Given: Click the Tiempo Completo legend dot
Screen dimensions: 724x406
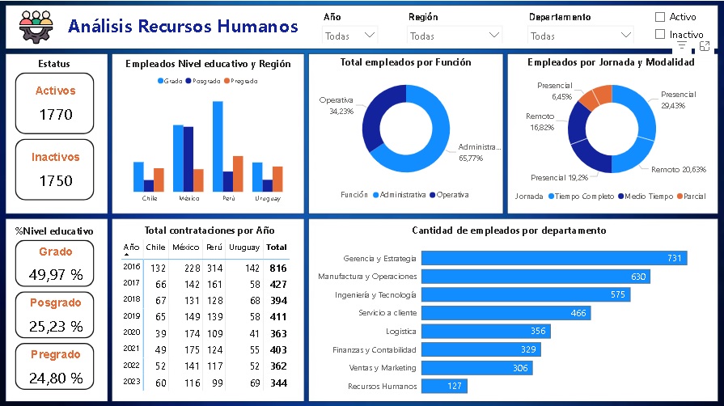Looking at the screenshot, I should [551, 196].
